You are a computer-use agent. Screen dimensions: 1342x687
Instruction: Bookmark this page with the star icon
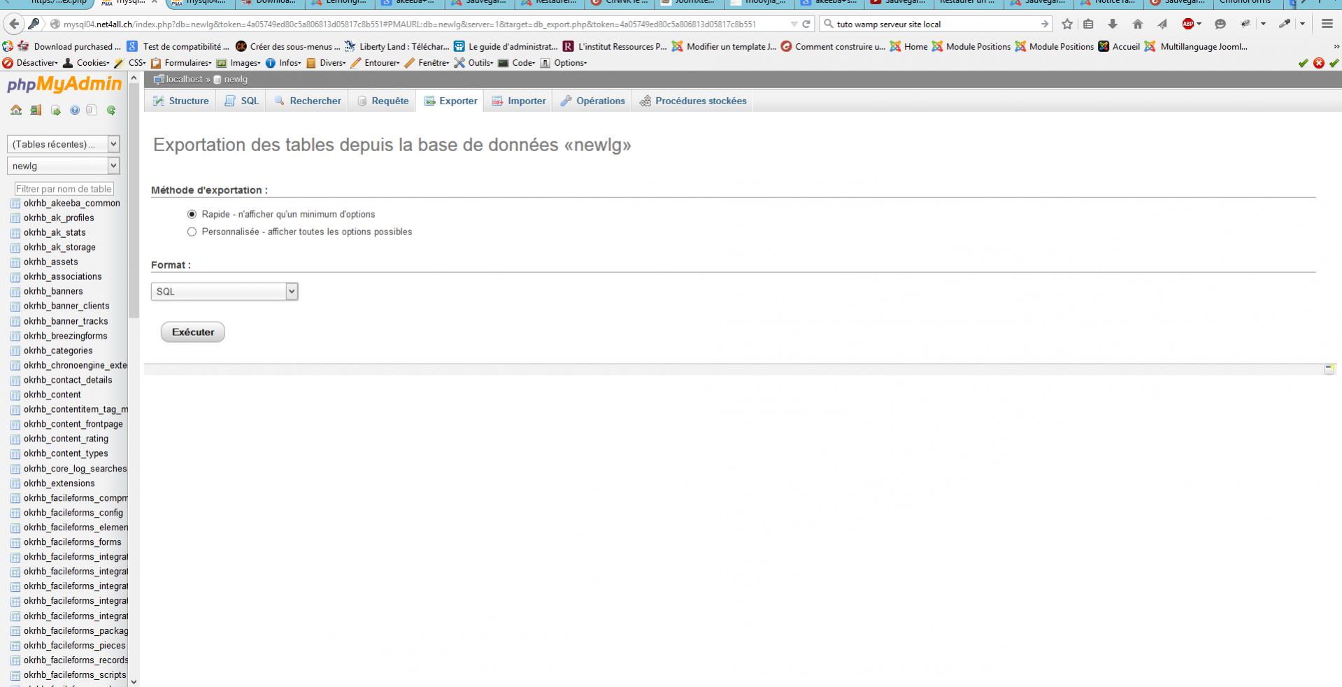pyautogui.click(x=1067, y=24)
